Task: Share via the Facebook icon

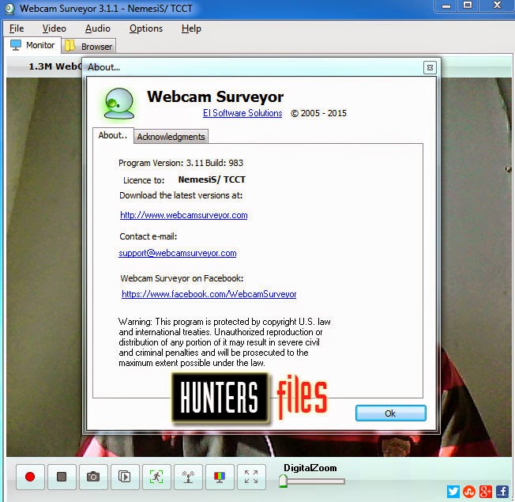Action: [x=502, y=492]
